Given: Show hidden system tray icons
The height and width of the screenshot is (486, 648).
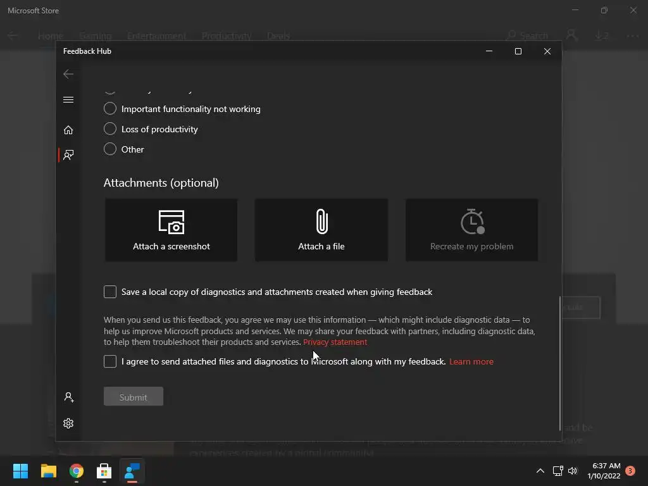Looking at the screenshot, I should [540, 471].
